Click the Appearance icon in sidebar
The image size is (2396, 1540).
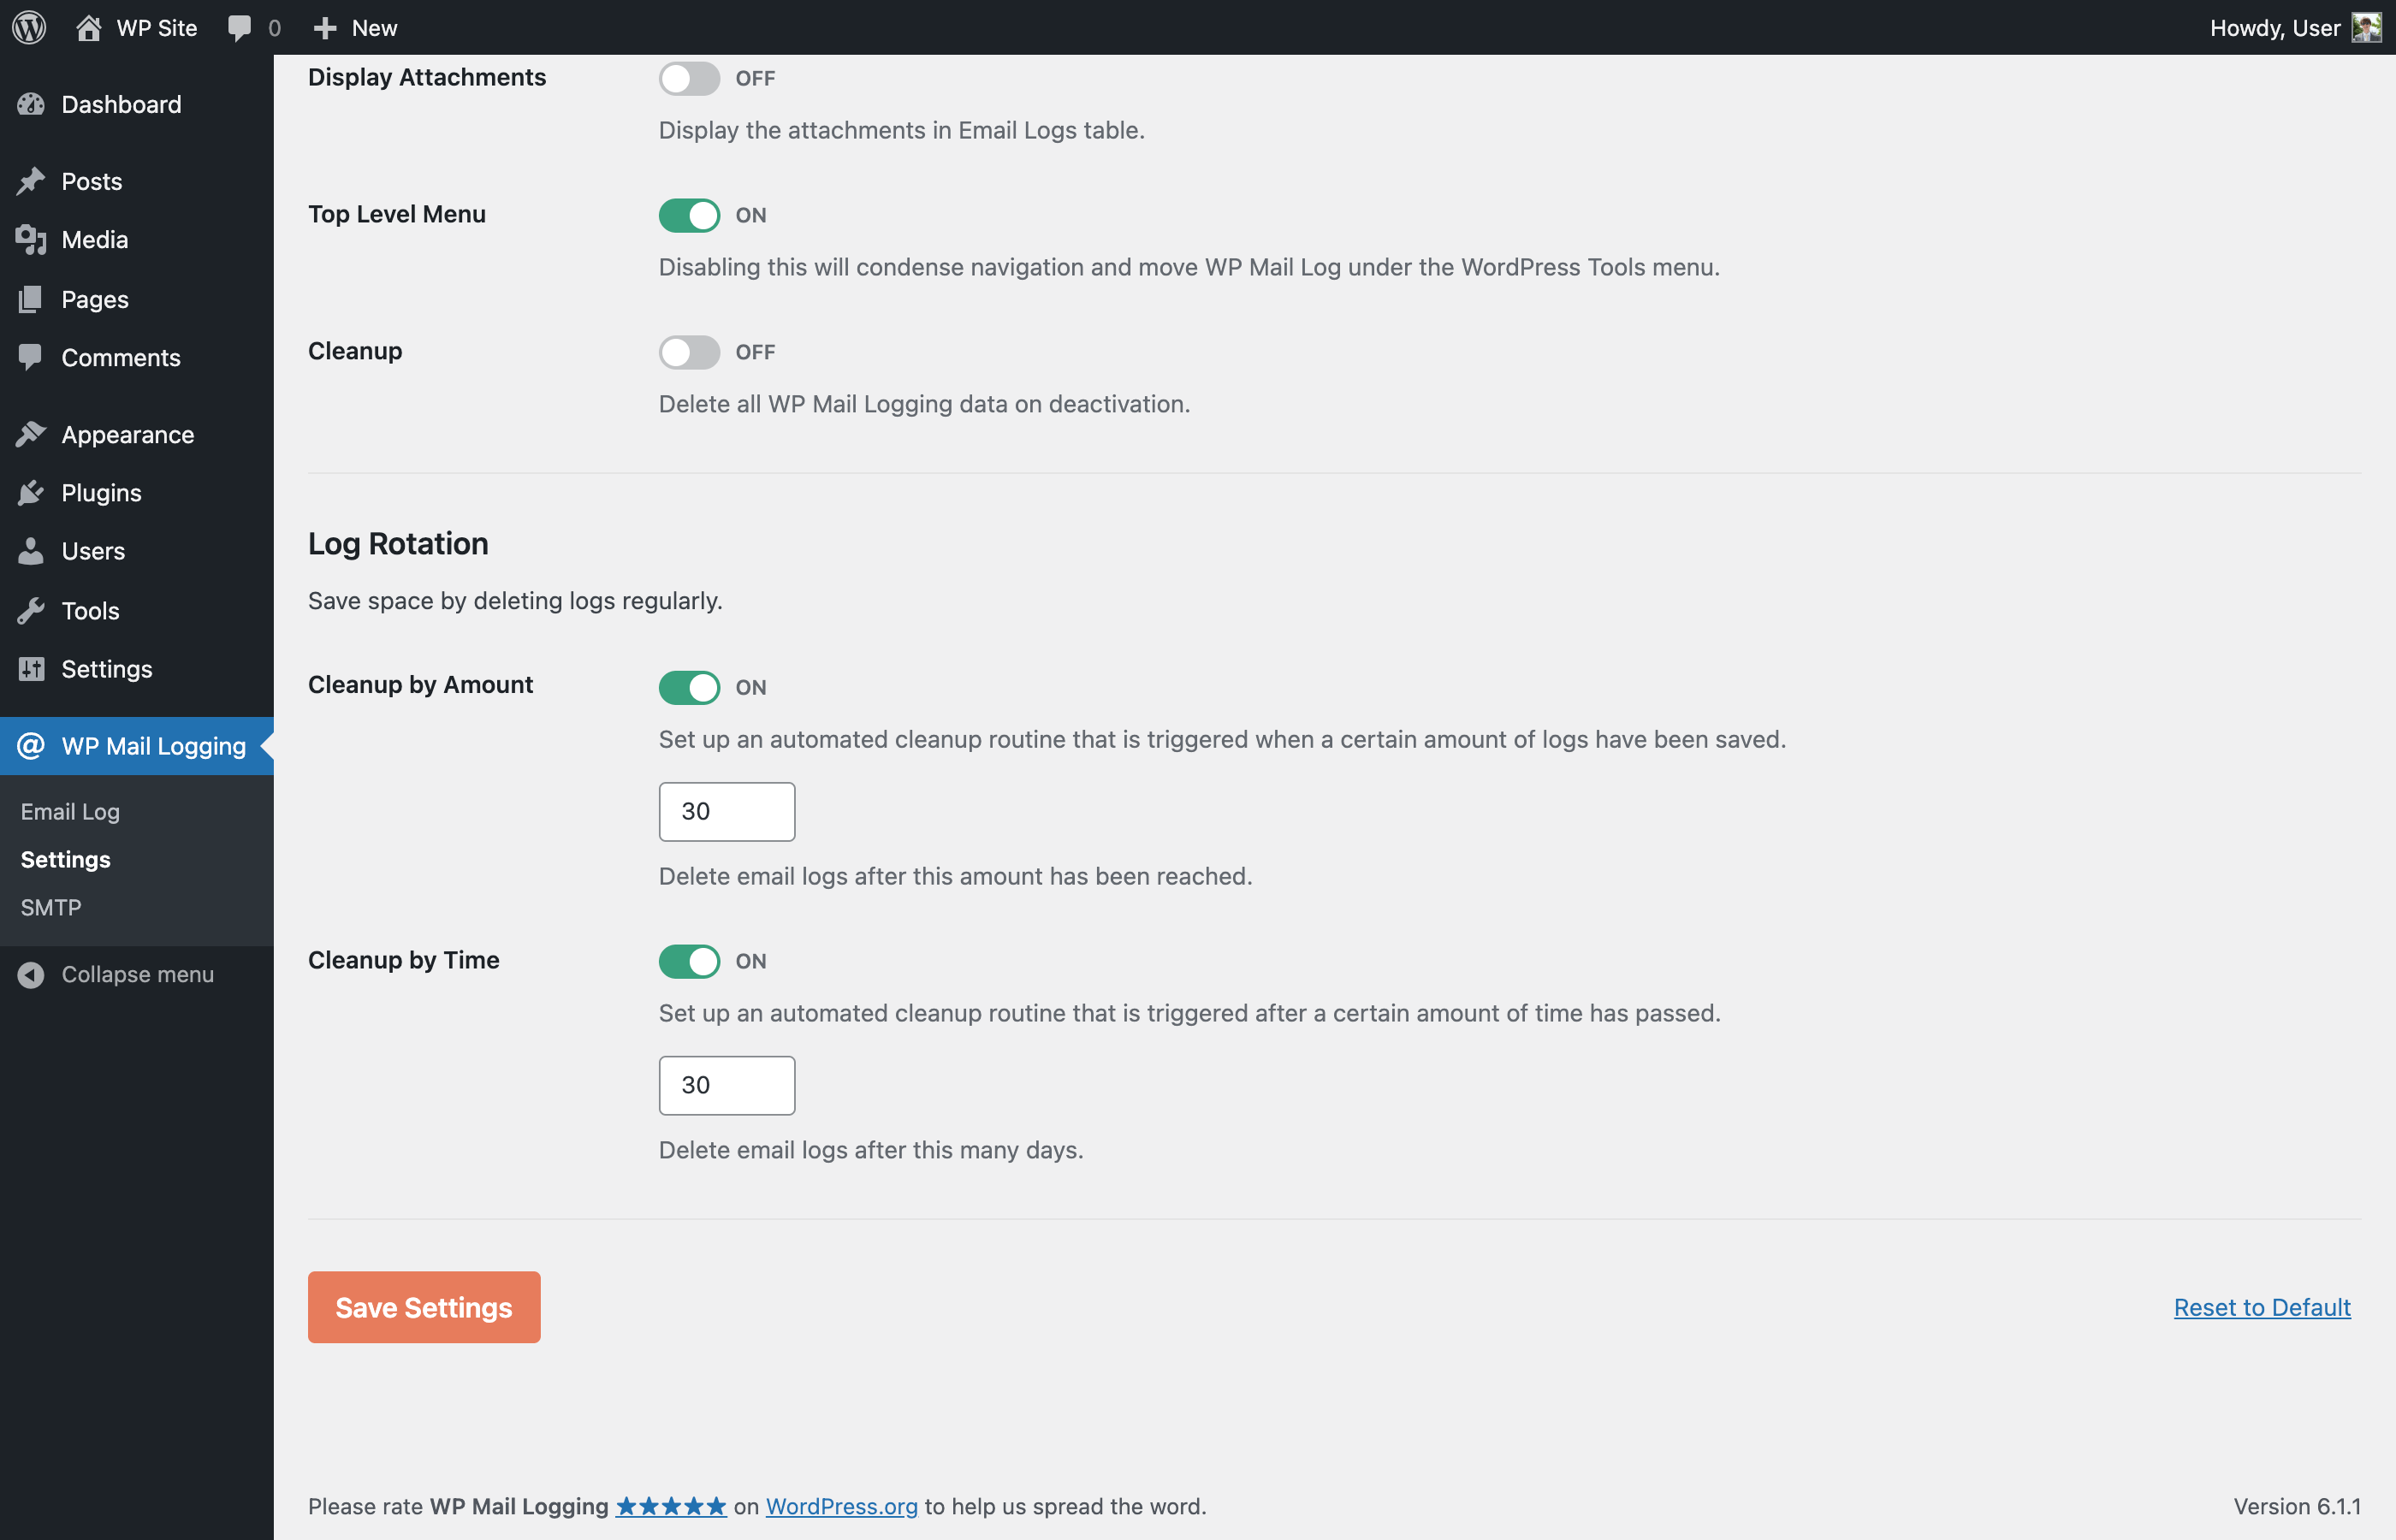32,433
